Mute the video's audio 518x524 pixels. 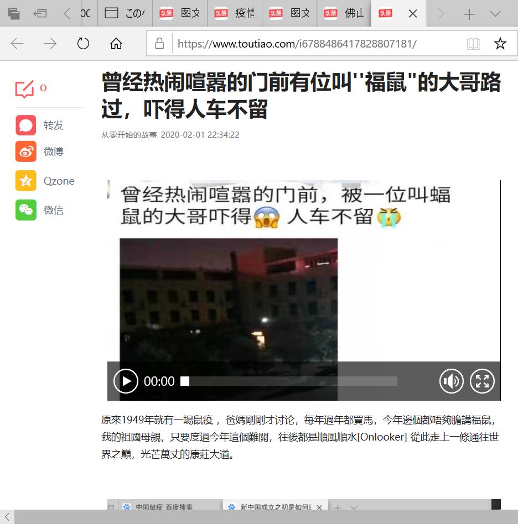pos(452,381)
